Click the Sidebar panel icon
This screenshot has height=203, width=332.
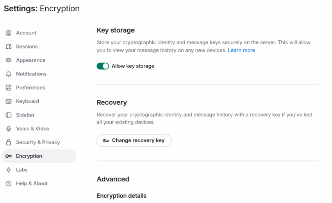point(9,115)
